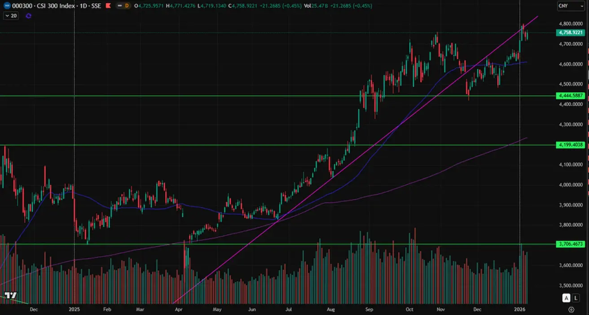Click the 2026 marker on time axis

(520, 309)
